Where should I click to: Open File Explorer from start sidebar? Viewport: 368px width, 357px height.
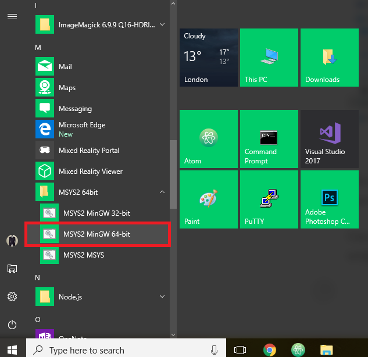pyautogui.click(x=12, y=269)
